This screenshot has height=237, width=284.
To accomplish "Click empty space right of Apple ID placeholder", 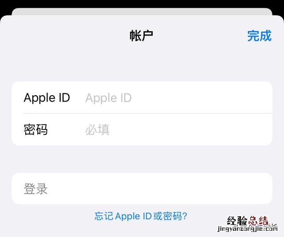I will tap(201, 98).
